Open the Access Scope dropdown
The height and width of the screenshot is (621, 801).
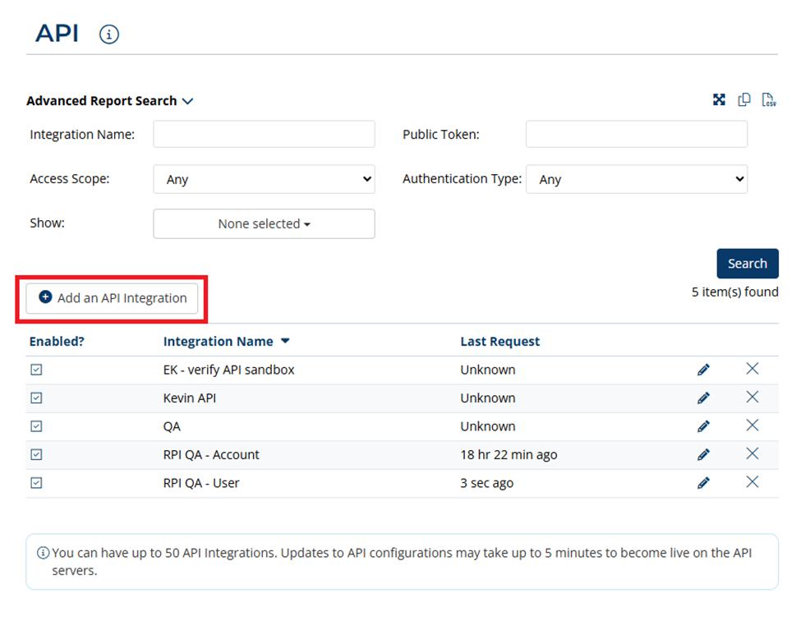pos(264,179)
